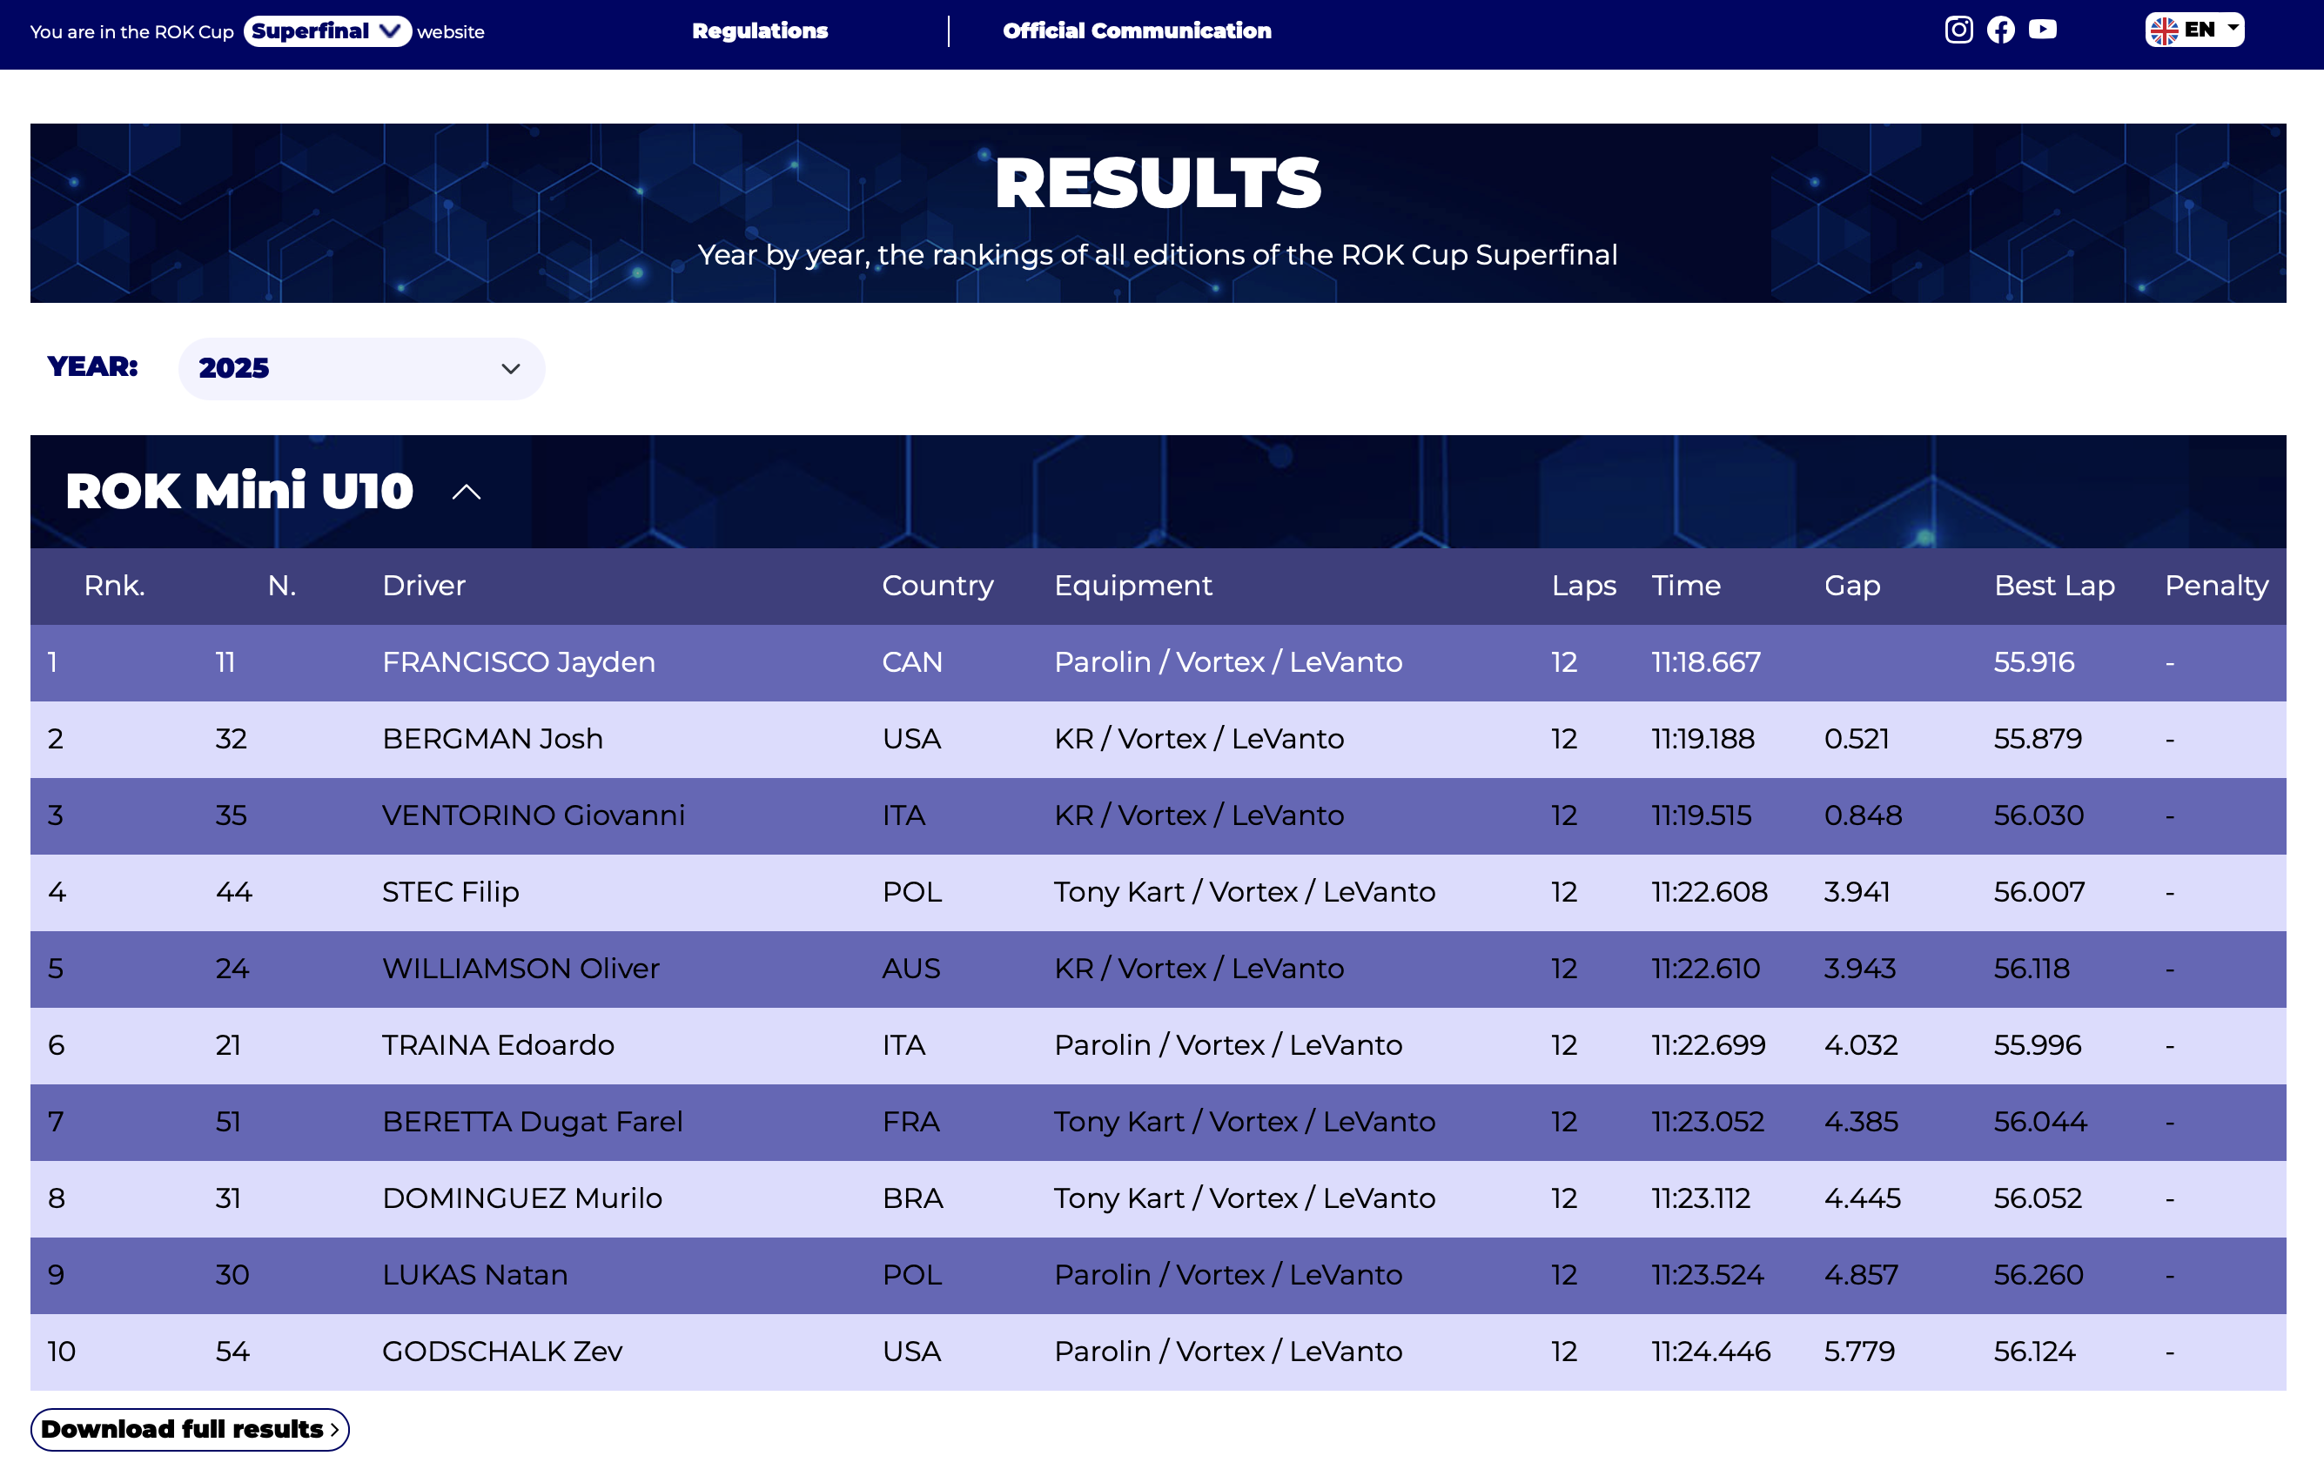
Task: Select the FRANCISCO Jayden winner row
Action: [x=518, y=661]
